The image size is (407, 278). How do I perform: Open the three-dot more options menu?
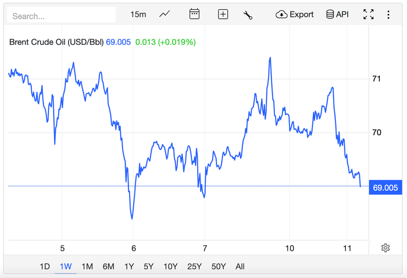click(388, 15)
